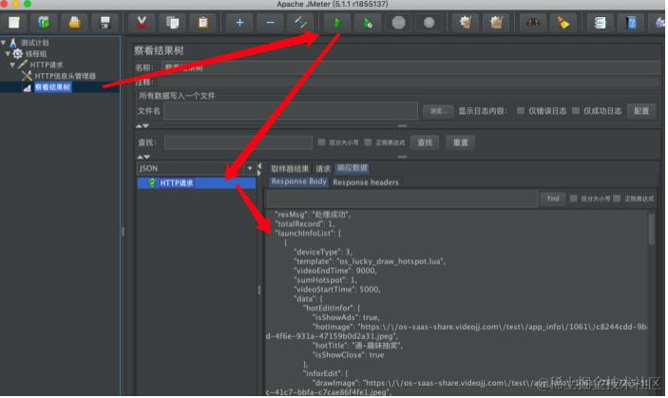Select HTTP信息头管理器 in the tree
Viewport: 668px width, 398px height.
(x=66, y=76)
